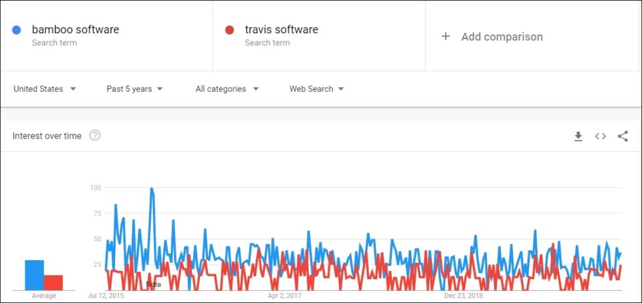Open the embed code icon
Image resolution: width=642 pixels, height=303 pixels.
[601, 136]
